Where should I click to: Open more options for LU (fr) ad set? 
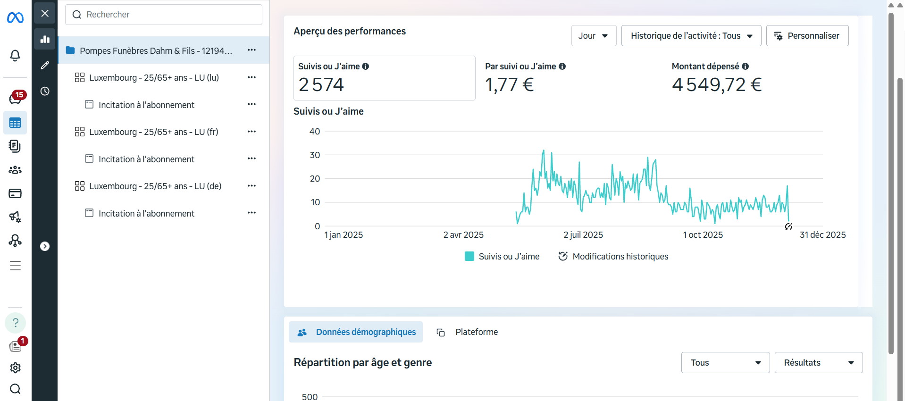[x=252, y=131]
